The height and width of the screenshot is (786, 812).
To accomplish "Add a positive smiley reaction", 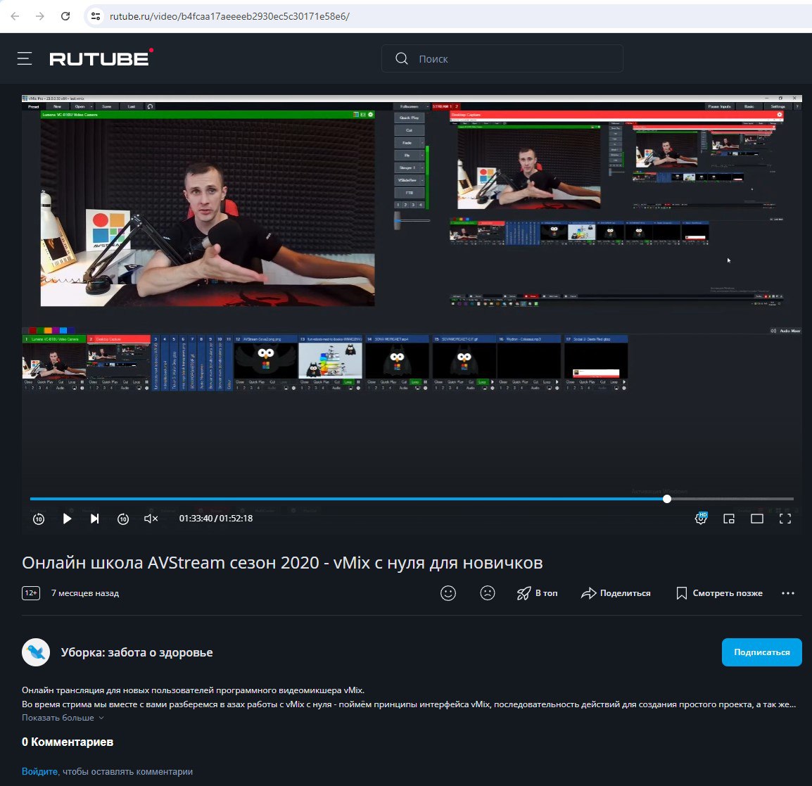I will click(x=448, y=593).
